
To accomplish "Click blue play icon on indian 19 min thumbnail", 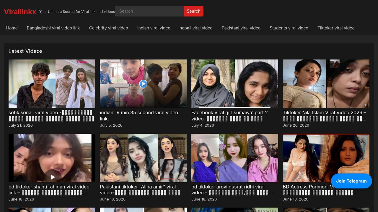I will (x=143, y=84).
